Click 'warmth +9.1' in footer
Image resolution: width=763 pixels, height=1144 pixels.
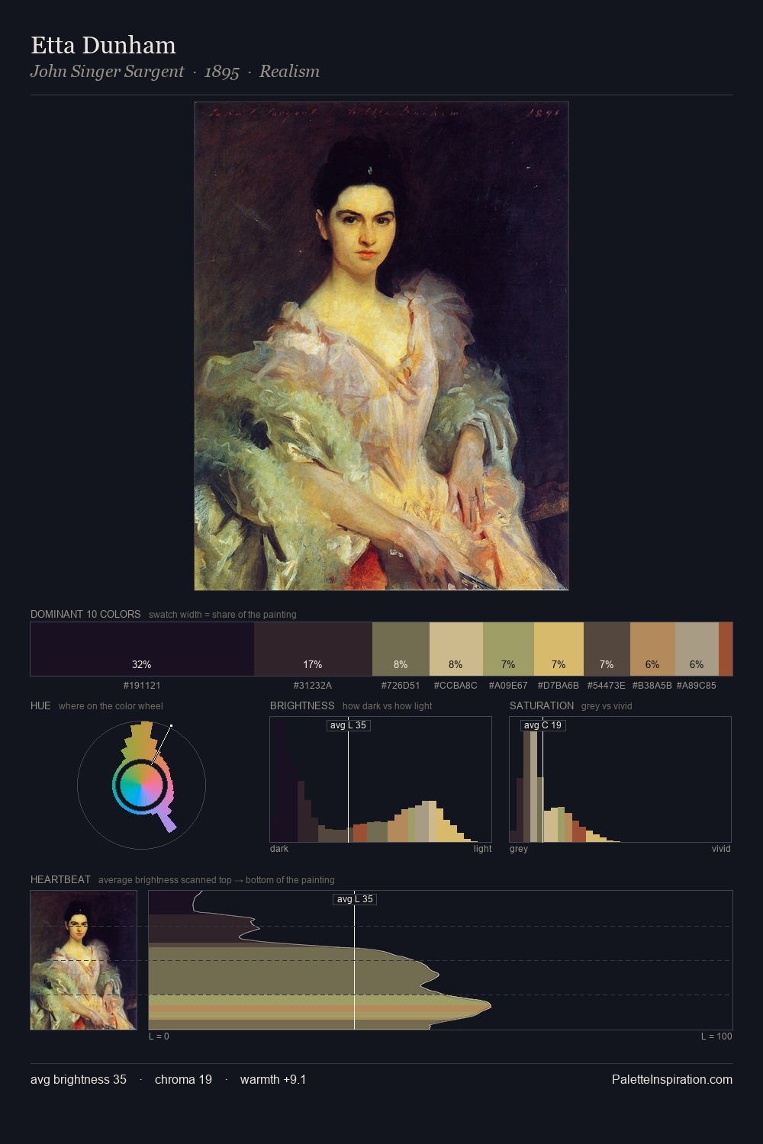tap(273, 1079)
